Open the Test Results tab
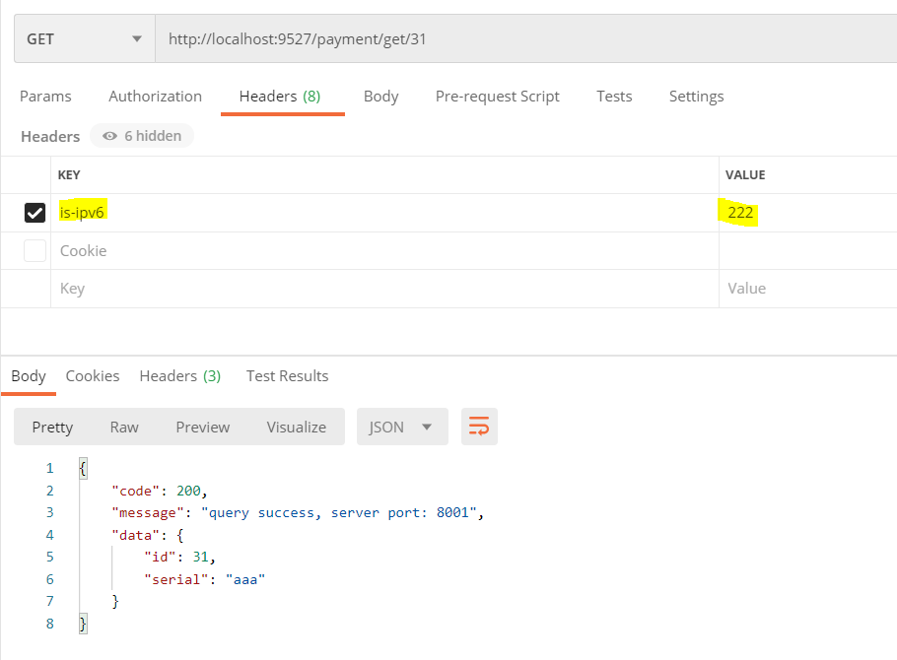This screenshot has width=897, height=660. [287, 375]
